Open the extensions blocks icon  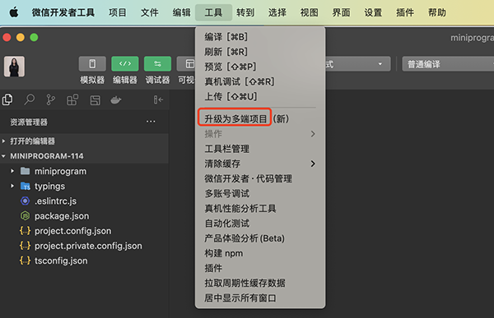72,100
